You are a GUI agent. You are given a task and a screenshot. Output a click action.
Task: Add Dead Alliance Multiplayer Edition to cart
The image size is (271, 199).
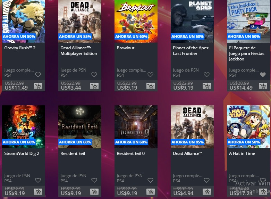point(94,86)
